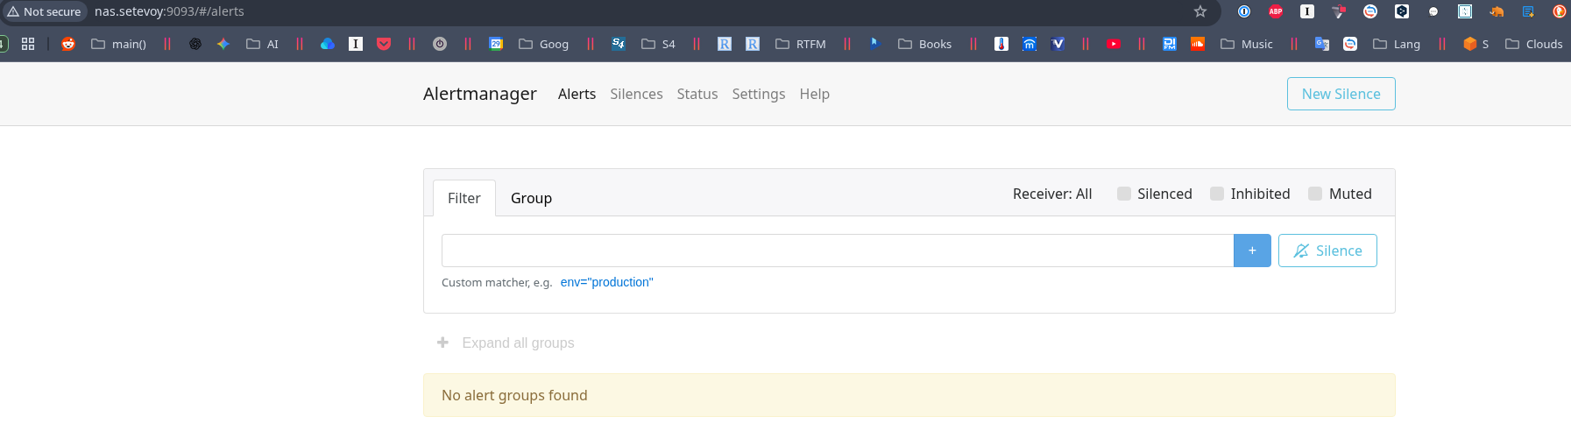The width and height of the screenshot is (1571, 438).
Task: Open the Google Calendar bookmark icon
Action: point(496,44)
